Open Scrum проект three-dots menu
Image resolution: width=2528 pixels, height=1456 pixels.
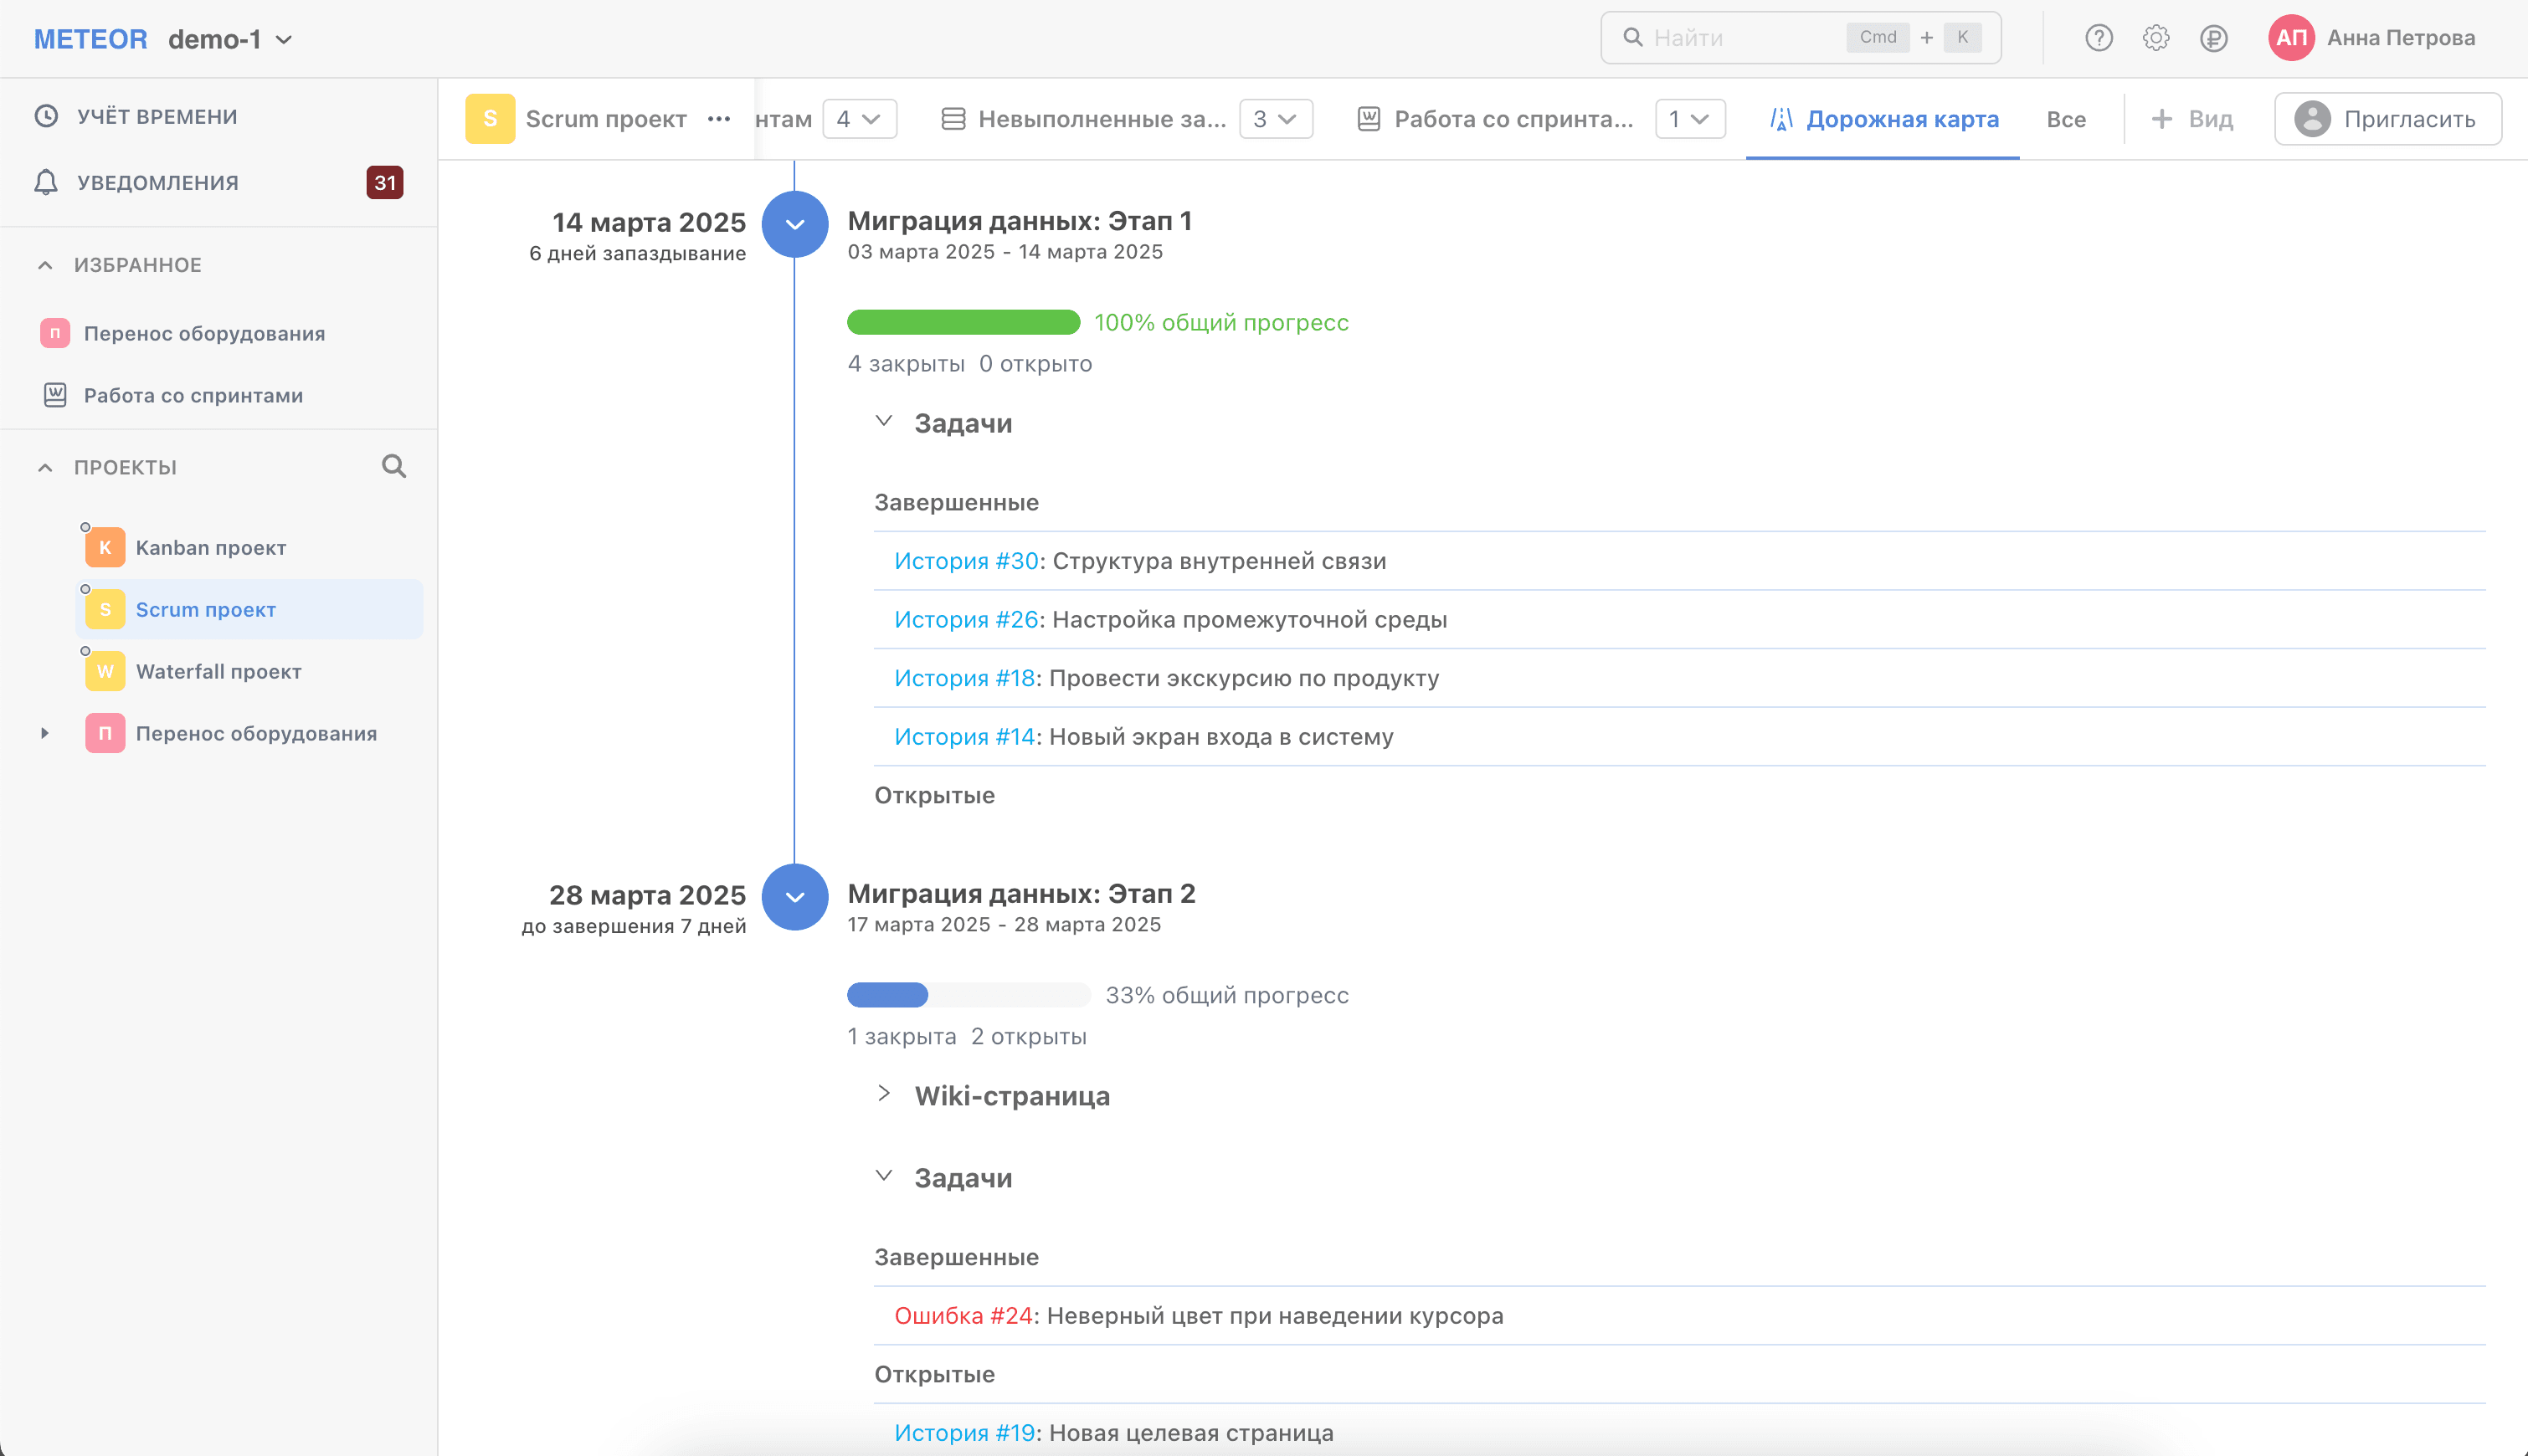718,119
